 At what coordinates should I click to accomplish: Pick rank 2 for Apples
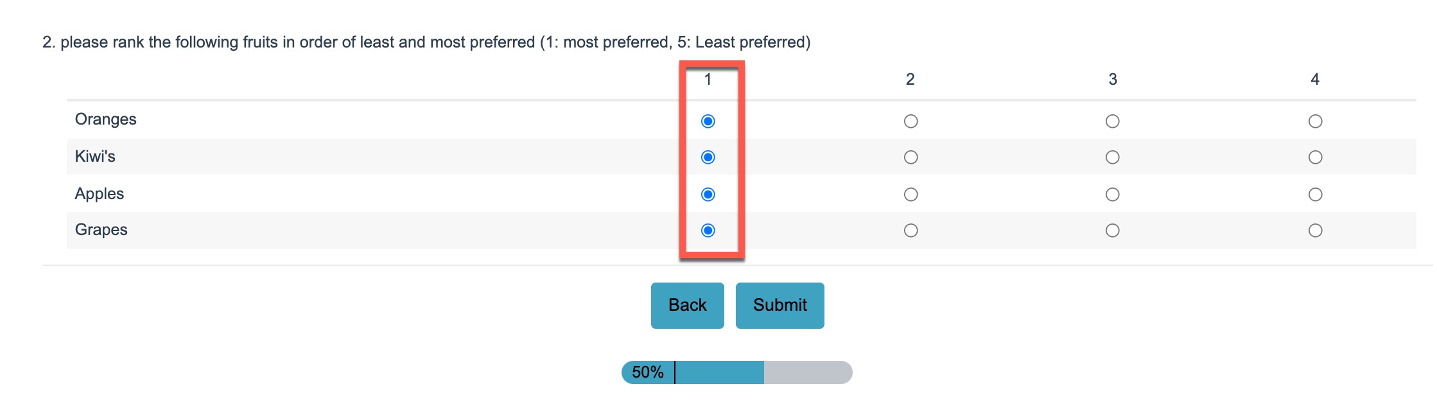click(910, 195)
